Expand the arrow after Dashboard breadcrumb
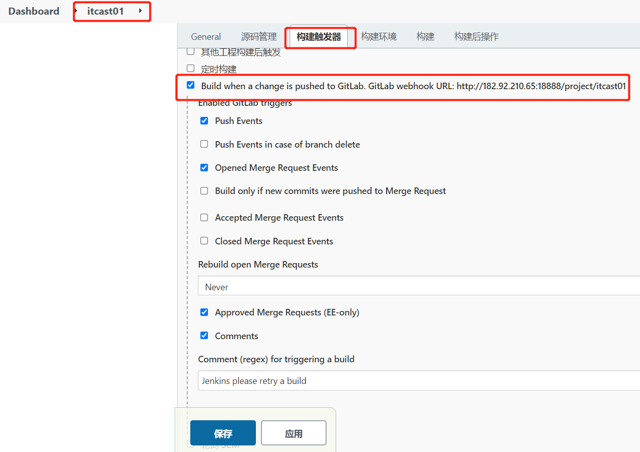The height and width of the screenshot is (452, 640). (76, 11)
